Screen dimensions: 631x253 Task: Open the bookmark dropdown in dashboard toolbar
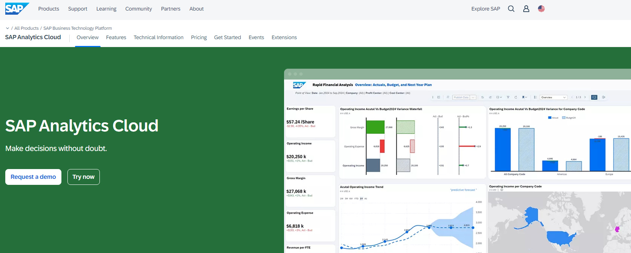[524, 97]
